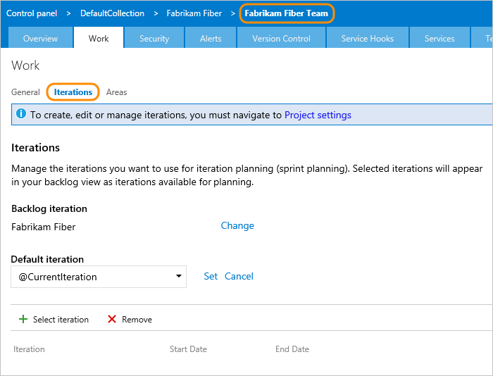The height and width of the screenshot is (376, 493).
Task: Select the Services tab
Action: (439, 39)
